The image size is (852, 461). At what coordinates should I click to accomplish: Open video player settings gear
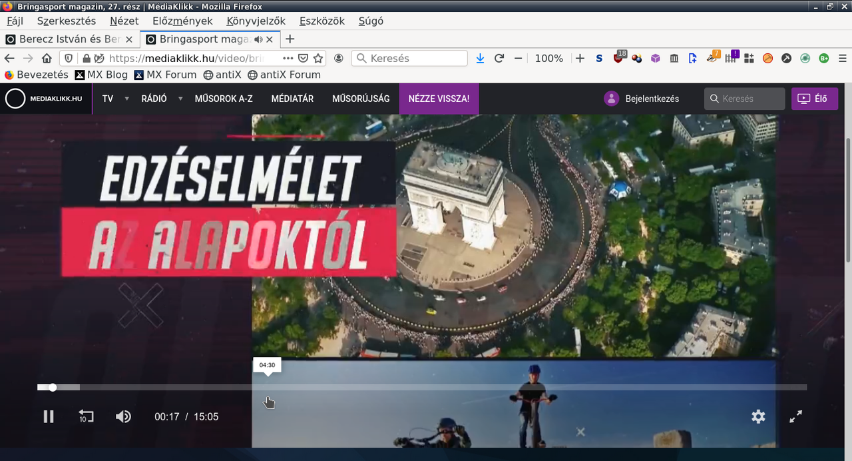[758, 417]
